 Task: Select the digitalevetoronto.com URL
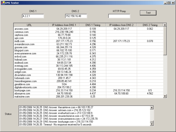26,87
